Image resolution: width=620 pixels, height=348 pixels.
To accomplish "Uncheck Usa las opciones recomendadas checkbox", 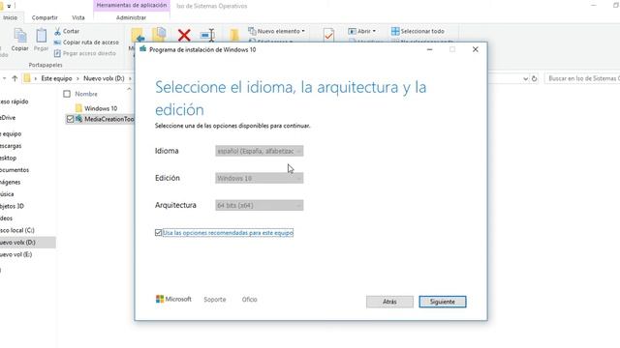I will click(x=159, y=233).
